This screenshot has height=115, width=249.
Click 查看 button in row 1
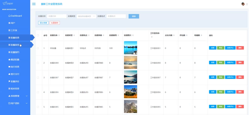(x=213, y=48)
